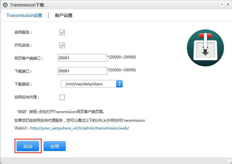Viewport: 232px width, 164px height.
Task: Toggle the 启用服务 checkbox
Action: click(62, 32)
